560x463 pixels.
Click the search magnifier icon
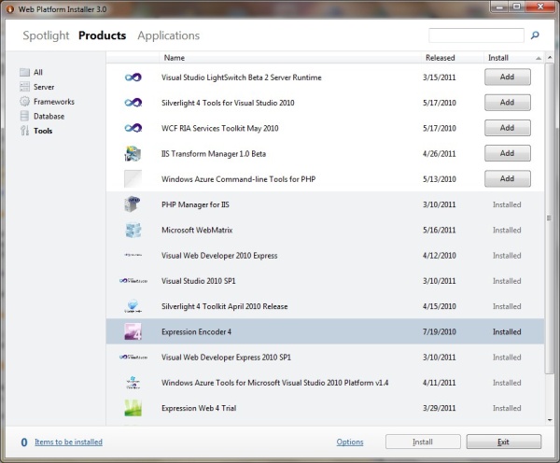tap(535, 35)
